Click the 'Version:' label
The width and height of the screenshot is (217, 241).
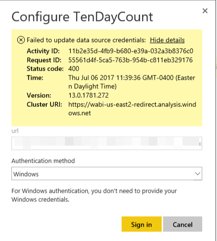(39, 95)
